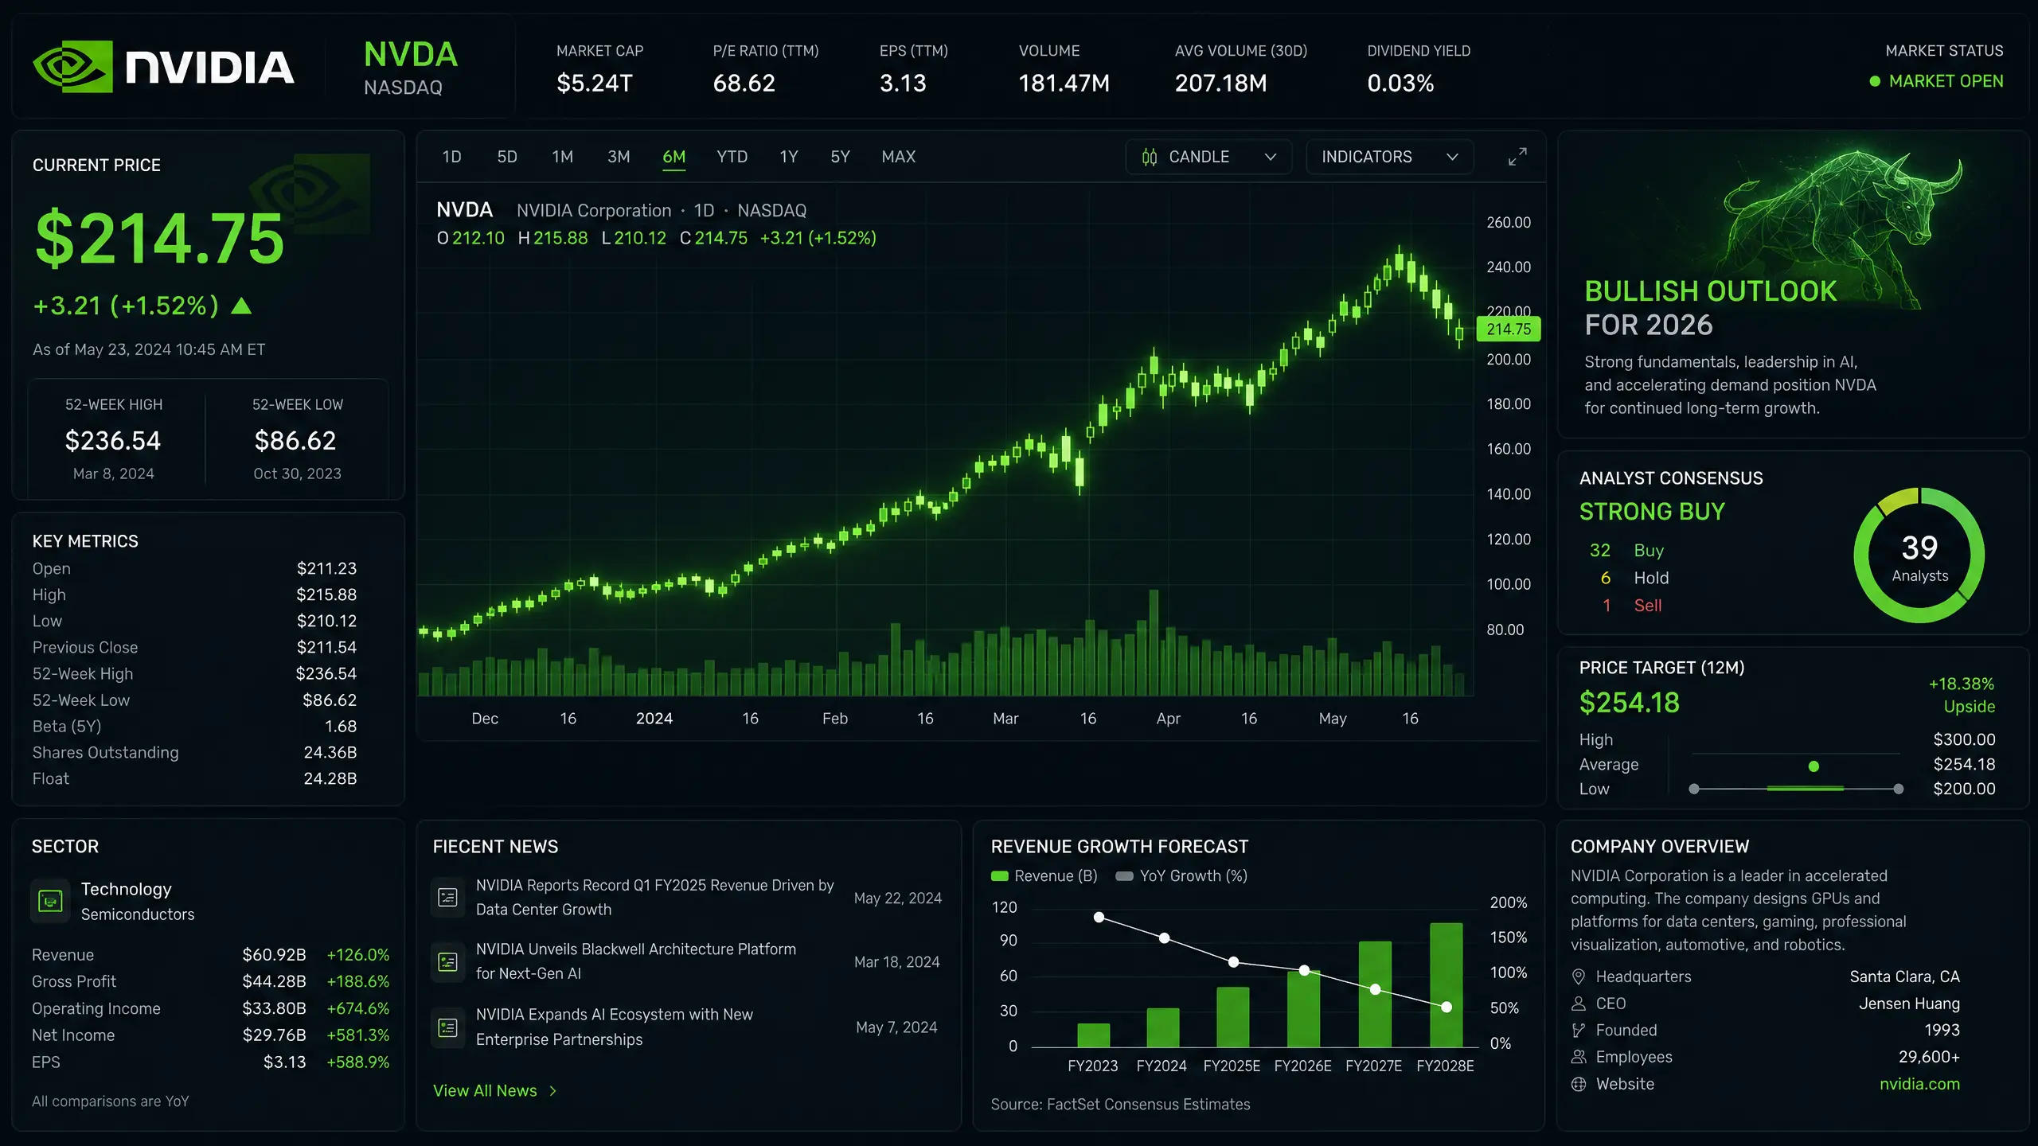This screenshot has width=2038, height=1146.
Task: Open the INDICATORS dropdown
Action: (x=1390, y=157)
